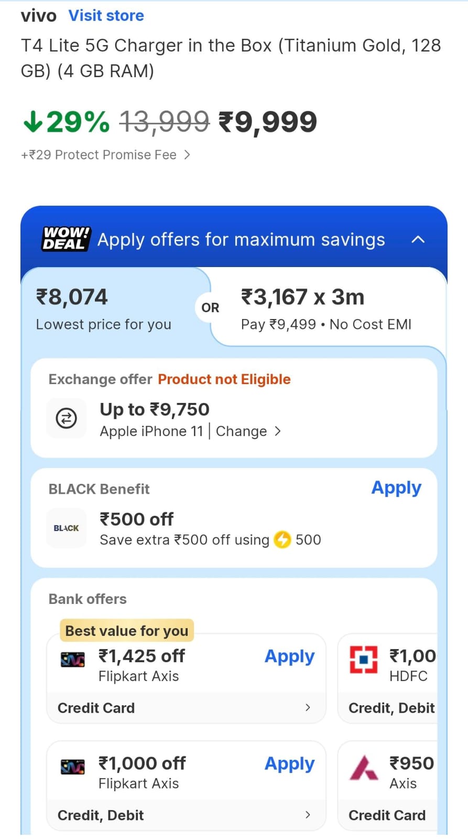Open Credit Card details chevron under ₹1,425 offer
Viewport: 468px width, 839px height.
tap(308, 707)
